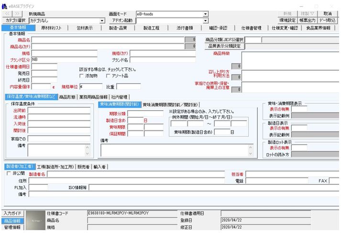Click the 比重 input field
This screenshot has width=341, height=233.
click(x=129, y=87)
